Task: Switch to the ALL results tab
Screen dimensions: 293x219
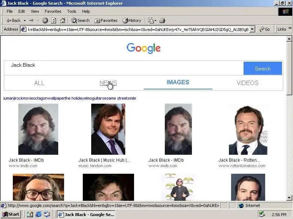Action: pos(39,83)
